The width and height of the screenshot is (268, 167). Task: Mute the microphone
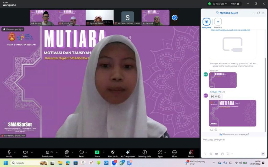tap(9, 152)
